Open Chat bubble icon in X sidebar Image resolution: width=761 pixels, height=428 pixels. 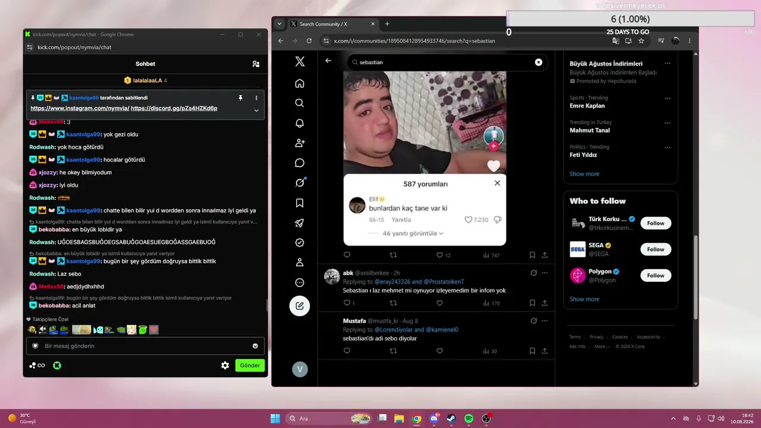pyautogui.click(x=300, y=163)
